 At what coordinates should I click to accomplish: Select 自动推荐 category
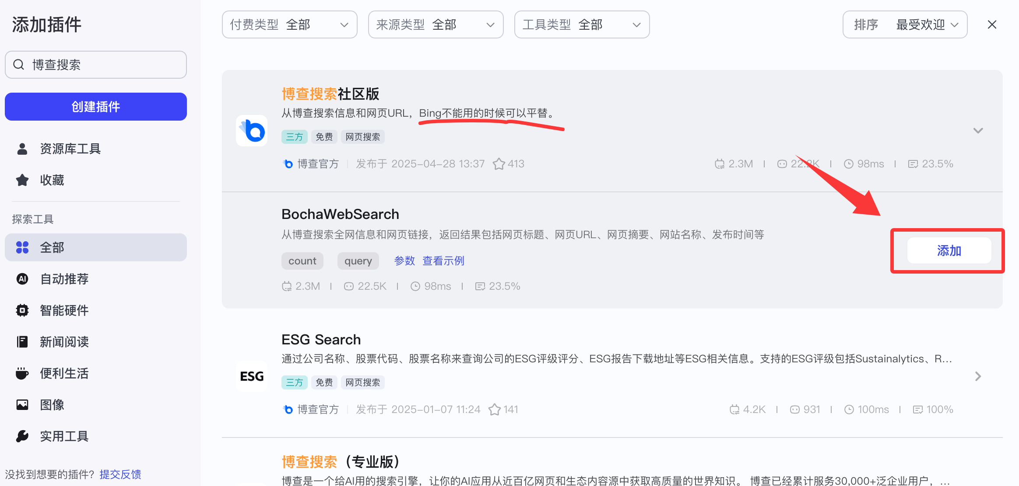click(x=64, y=279)
